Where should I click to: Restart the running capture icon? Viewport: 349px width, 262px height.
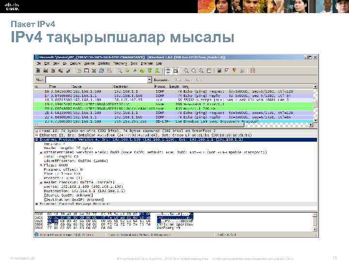click(68, 71)
